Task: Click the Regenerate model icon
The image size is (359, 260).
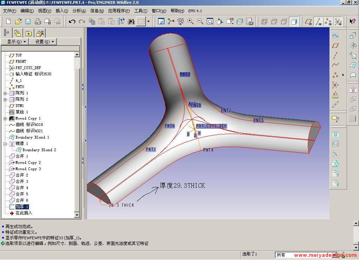Action: (x=121, y=21)
